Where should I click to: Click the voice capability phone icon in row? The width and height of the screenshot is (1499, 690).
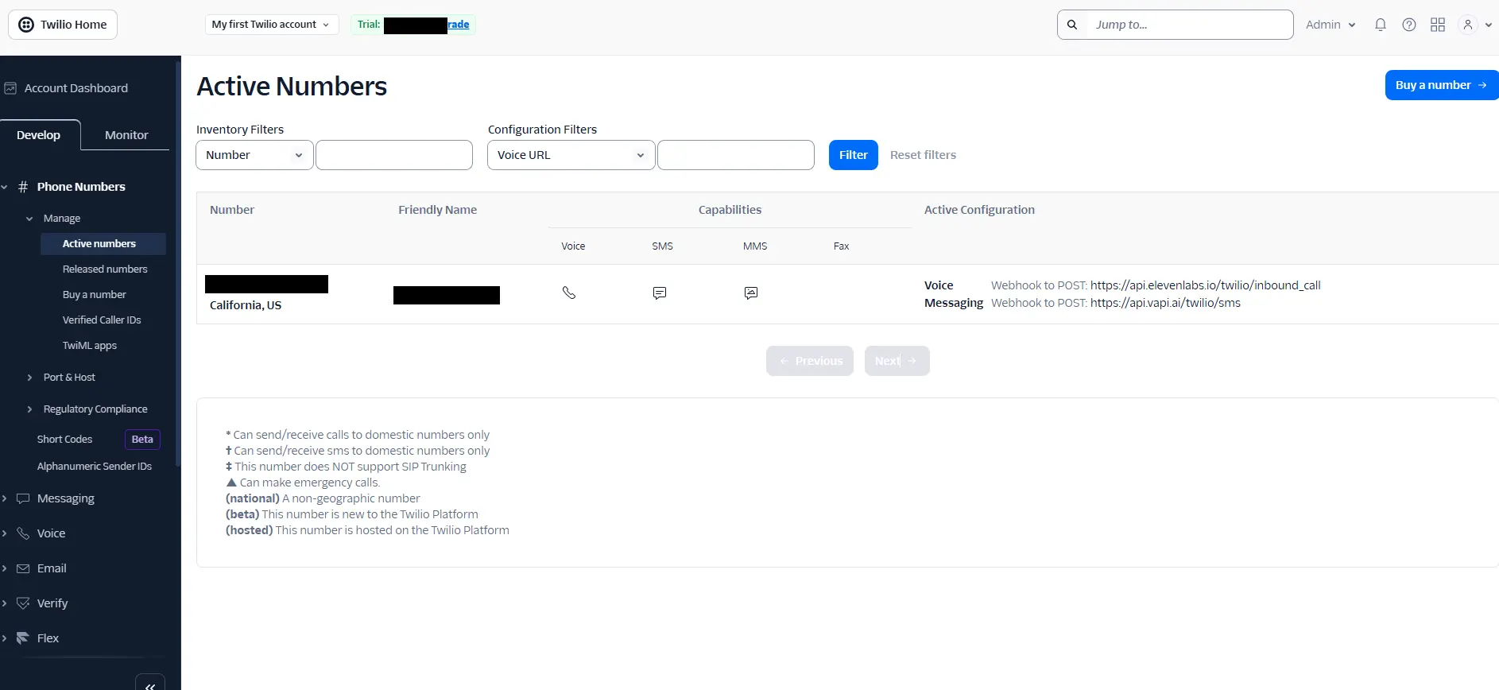[x=569, y=293]
